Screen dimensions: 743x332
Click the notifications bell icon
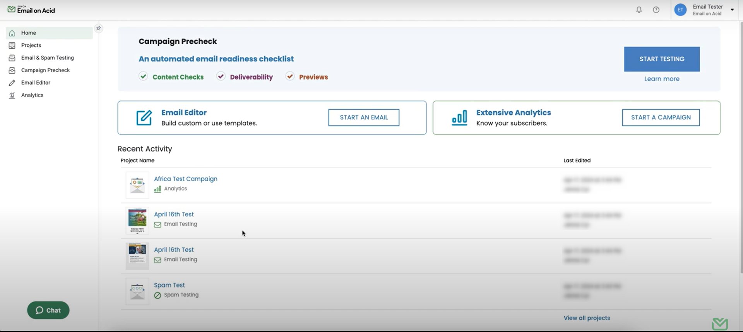pyautogui.click(x=639, y=10)
